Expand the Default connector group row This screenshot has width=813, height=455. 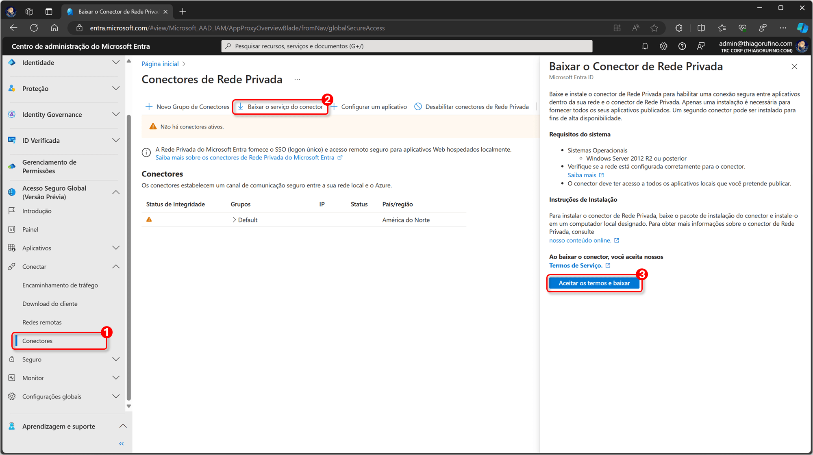click(x=234, y=220)
